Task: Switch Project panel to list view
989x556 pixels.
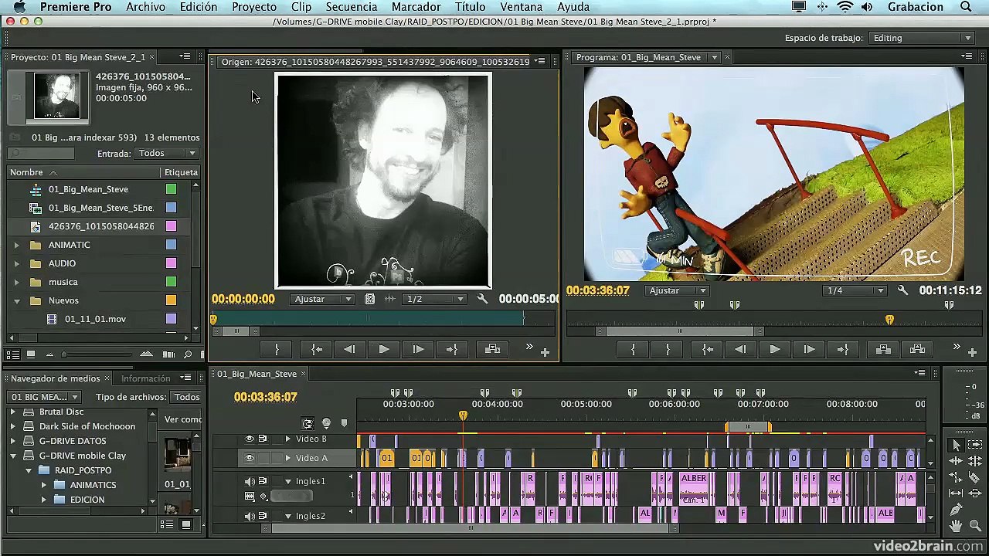Action: point(13,354)
